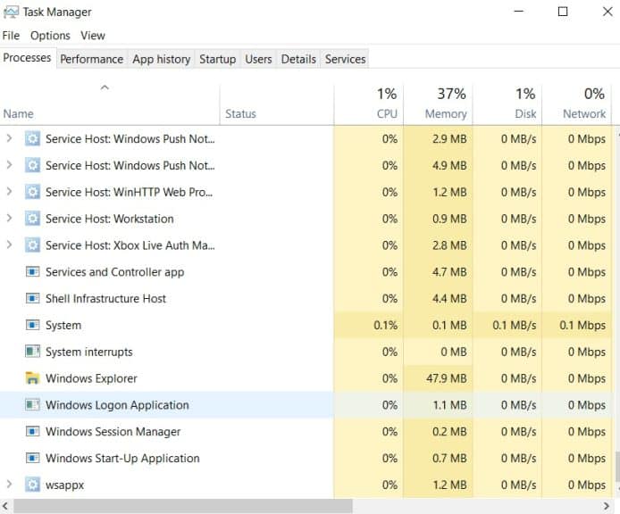The height and width of the screenshot is (514, 620).
Task: Select the Processes tab
Action: point(28,58)
